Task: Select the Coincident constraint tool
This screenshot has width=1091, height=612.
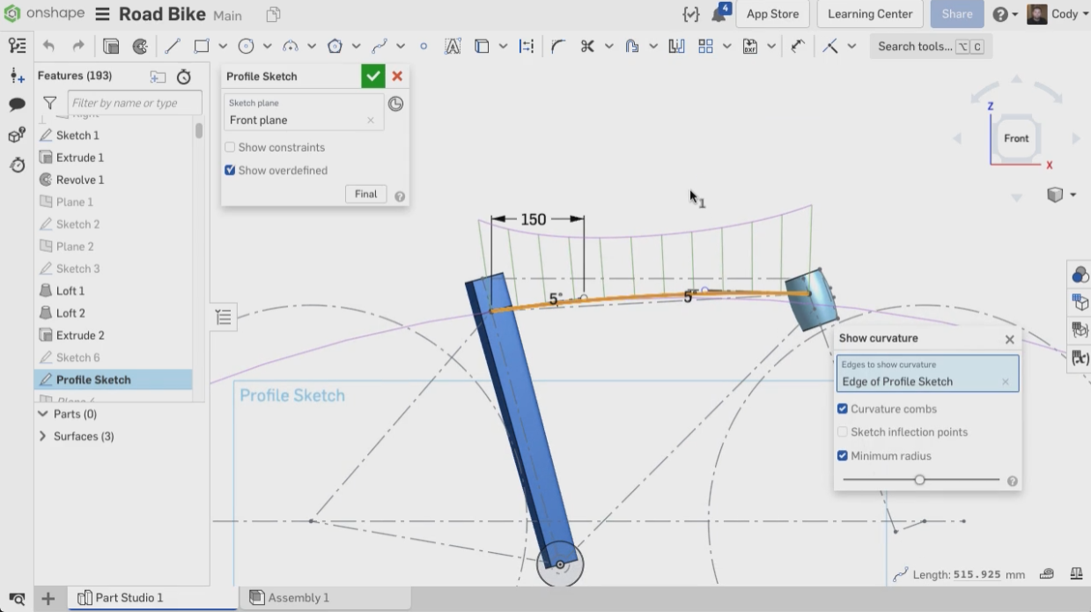Action: pyautogui.click(x=829, y=47)
